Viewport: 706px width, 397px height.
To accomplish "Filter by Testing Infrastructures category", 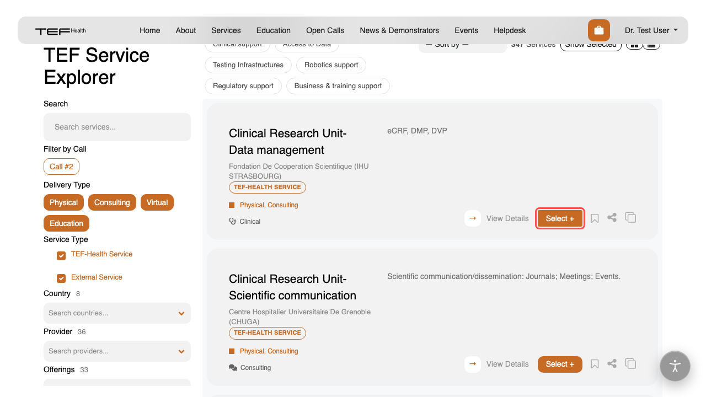I will coord(248,65).
